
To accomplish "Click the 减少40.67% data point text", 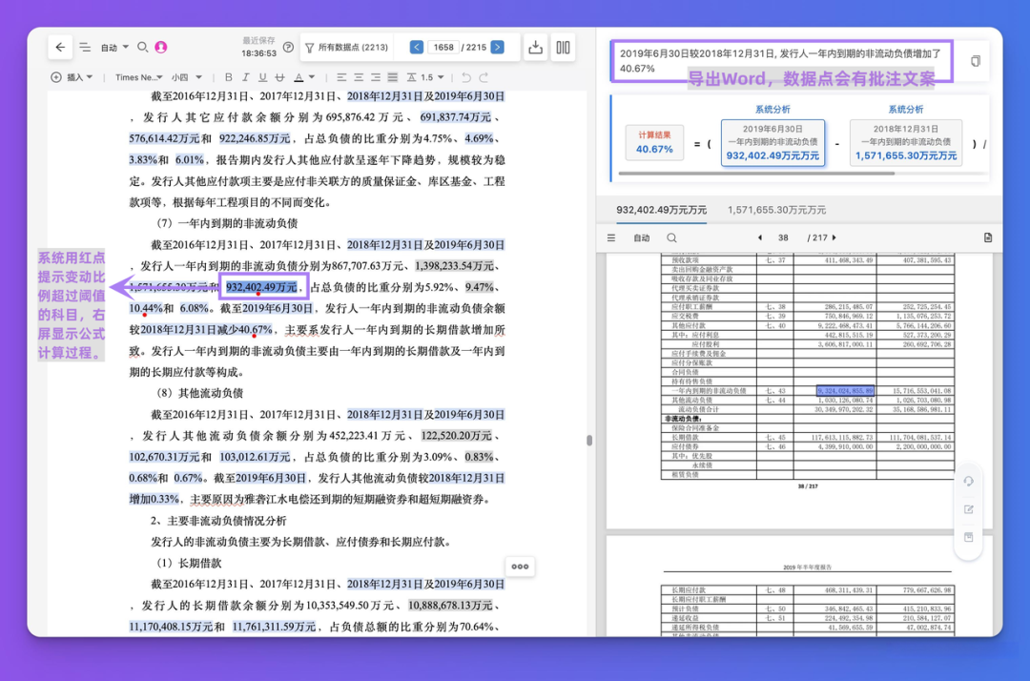I will pyautogui.click(x=244, y=329).
